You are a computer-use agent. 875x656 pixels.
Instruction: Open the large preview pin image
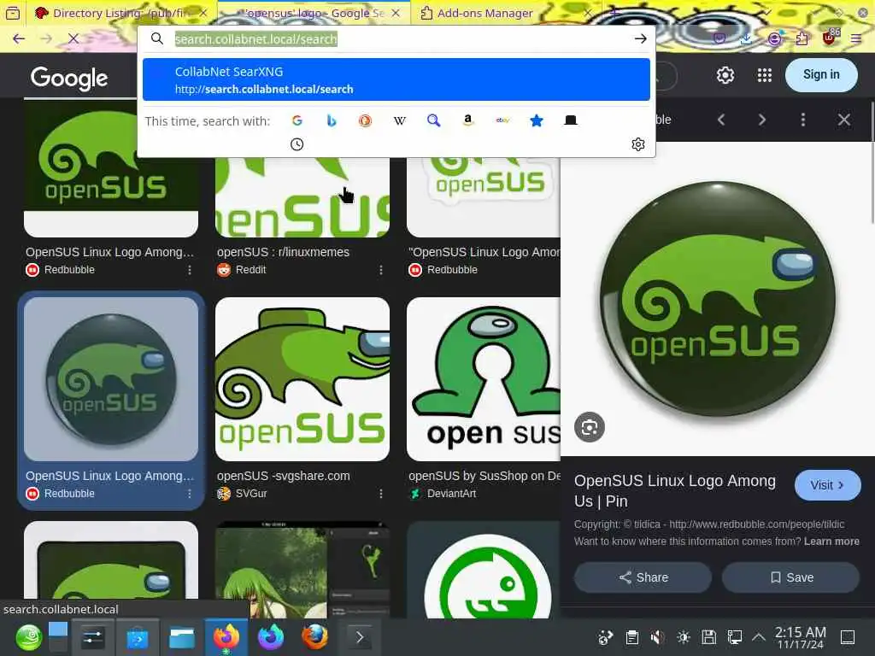717,299
